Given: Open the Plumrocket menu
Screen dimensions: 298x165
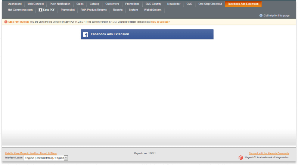Looking at the screenshot, I should (x=68, y=10).
